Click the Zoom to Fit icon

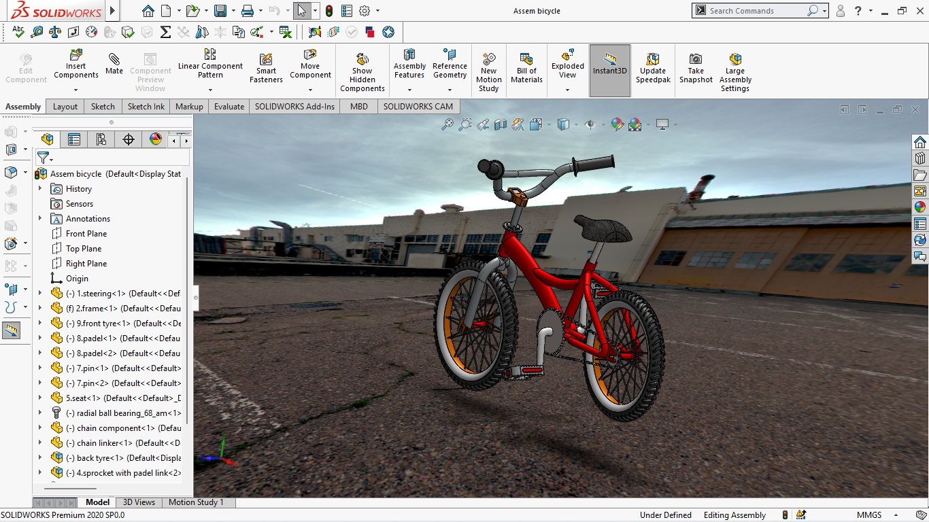point(447,124)
